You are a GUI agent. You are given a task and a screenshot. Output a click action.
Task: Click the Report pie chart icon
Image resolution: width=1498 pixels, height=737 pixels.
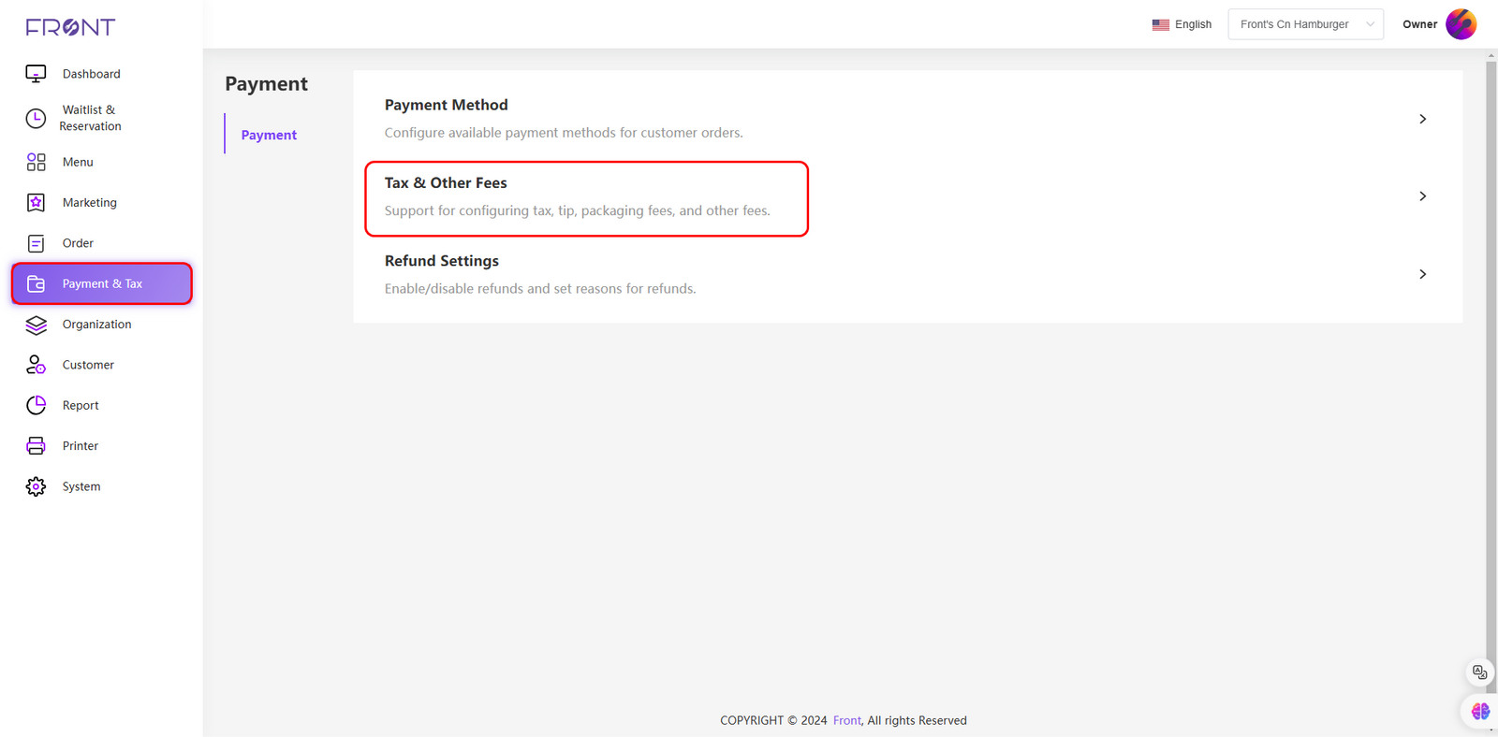pyautogui.click(x=36, y=405)
